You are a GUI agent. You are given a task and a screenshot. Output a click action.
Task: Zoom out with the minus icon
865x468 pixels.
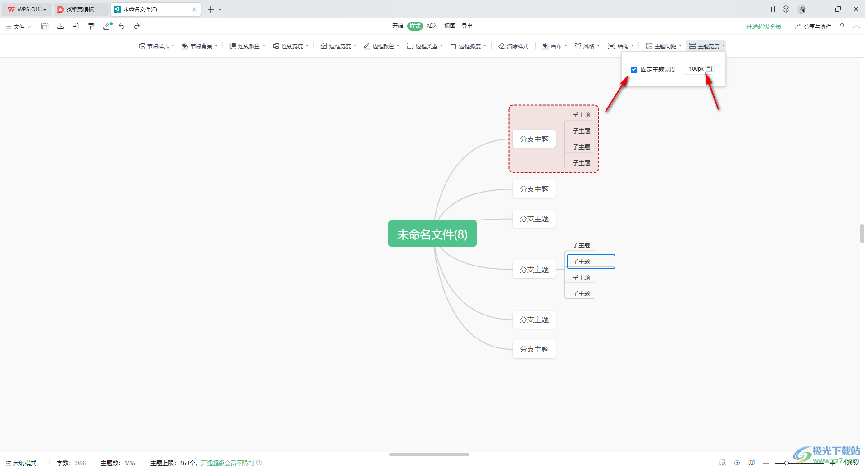[766, 463]
